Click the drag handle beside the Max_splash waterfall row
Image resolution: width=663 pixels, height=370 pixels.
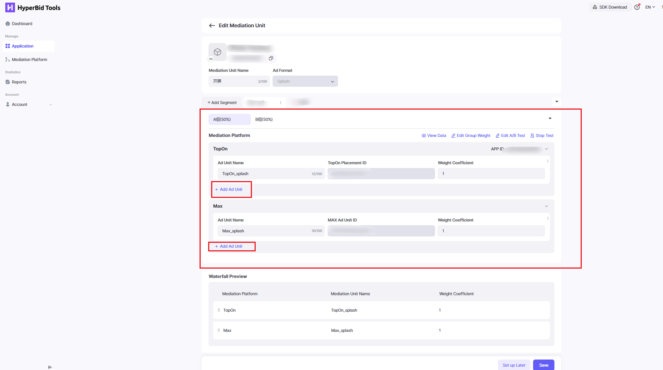click(x=219, y=330)
